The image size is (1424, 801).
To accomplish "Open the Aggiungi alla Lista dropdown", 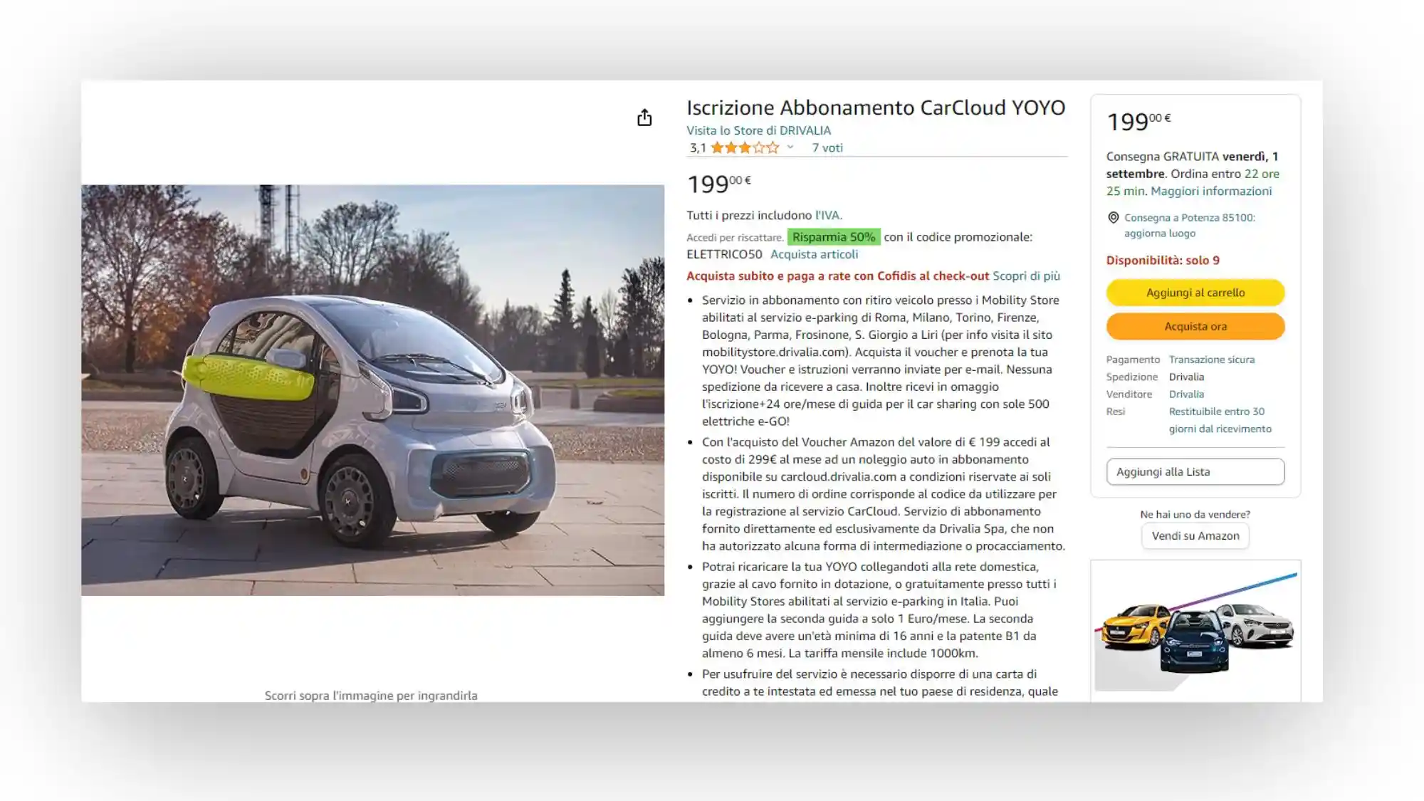I will pos(1195,471).
